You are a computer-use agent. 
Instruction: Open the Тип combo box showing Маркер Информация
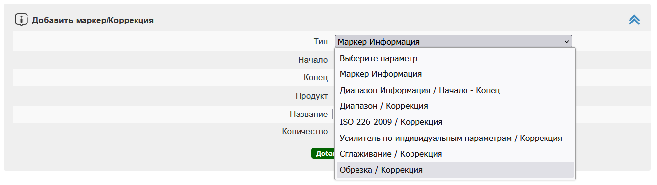pos(453,42)
